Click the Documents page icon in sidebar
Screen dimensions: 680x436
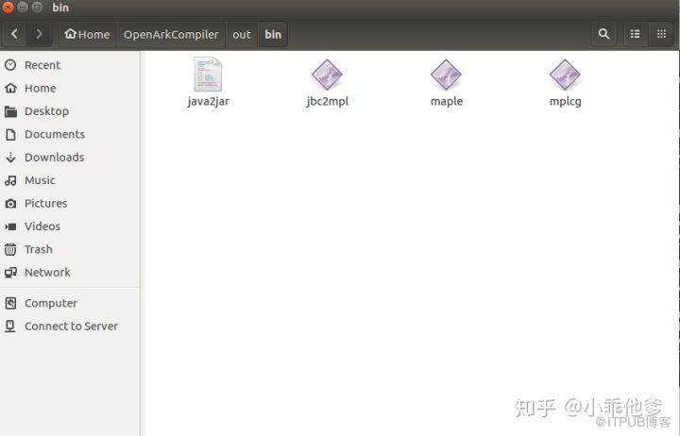coord(10,134)
